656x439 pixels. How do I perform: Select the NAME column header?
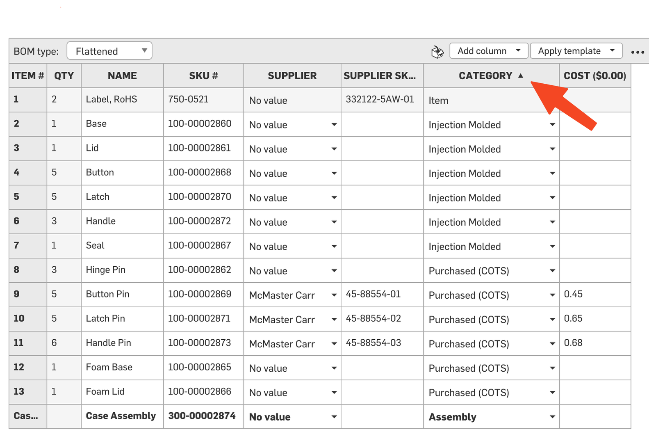122,76
